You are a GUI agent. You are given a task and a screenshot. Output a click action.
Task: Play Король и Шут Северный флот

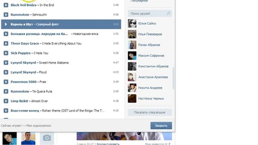[6, 24]
